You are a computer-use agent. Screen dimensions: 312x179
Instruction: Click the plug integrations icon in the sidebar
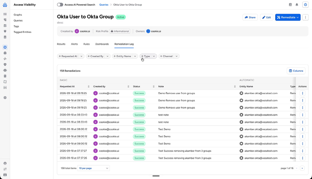[x=5, y=31]
